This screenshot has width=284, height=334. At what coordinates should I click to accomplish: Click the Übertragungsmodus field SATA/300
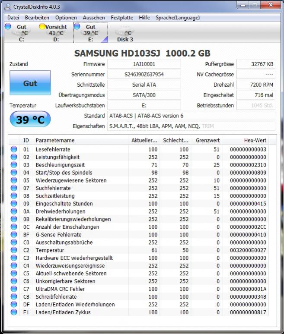(x=144, y=95)
